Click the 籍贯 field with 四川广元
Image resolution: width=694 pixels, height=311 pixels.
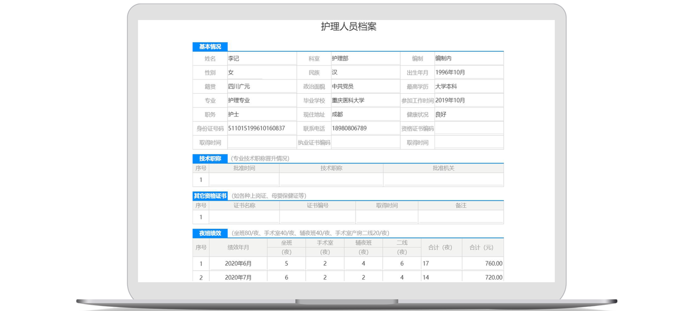pyautogui.click(x=261, y=86)
